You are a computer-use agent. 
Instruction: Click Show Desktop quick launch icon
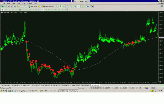point(9,91)
